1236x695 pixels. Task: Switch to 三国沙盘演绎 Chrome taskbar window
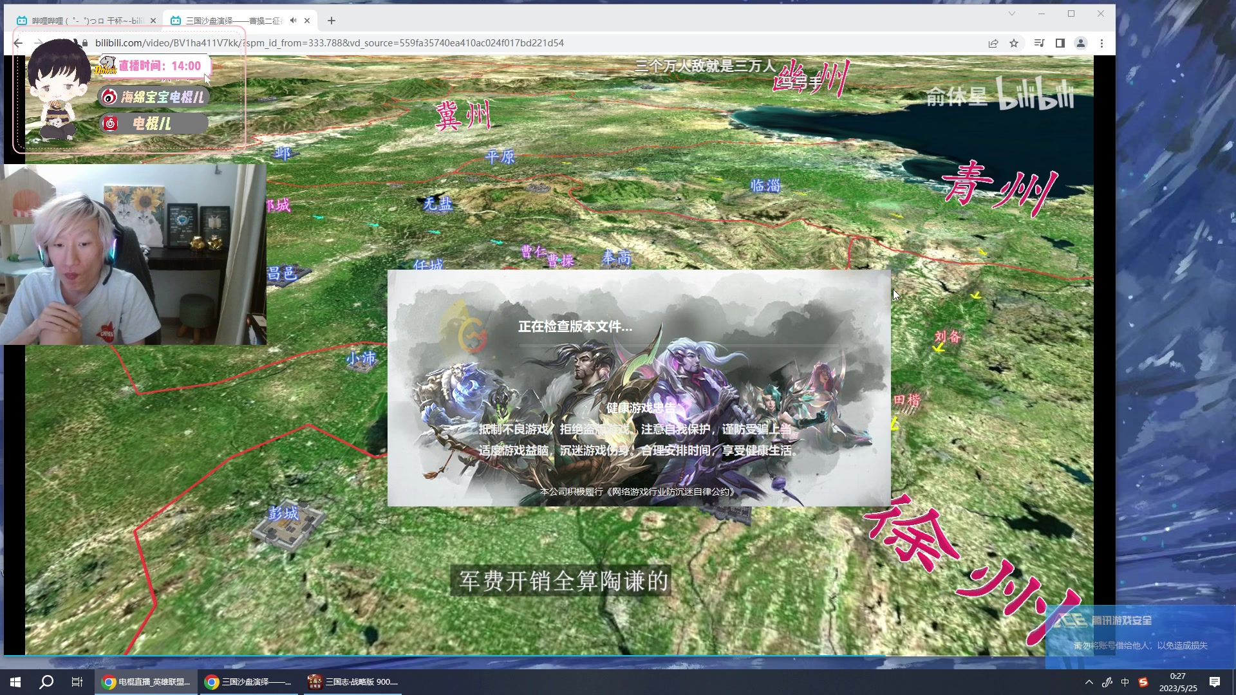tap(248, 682)
